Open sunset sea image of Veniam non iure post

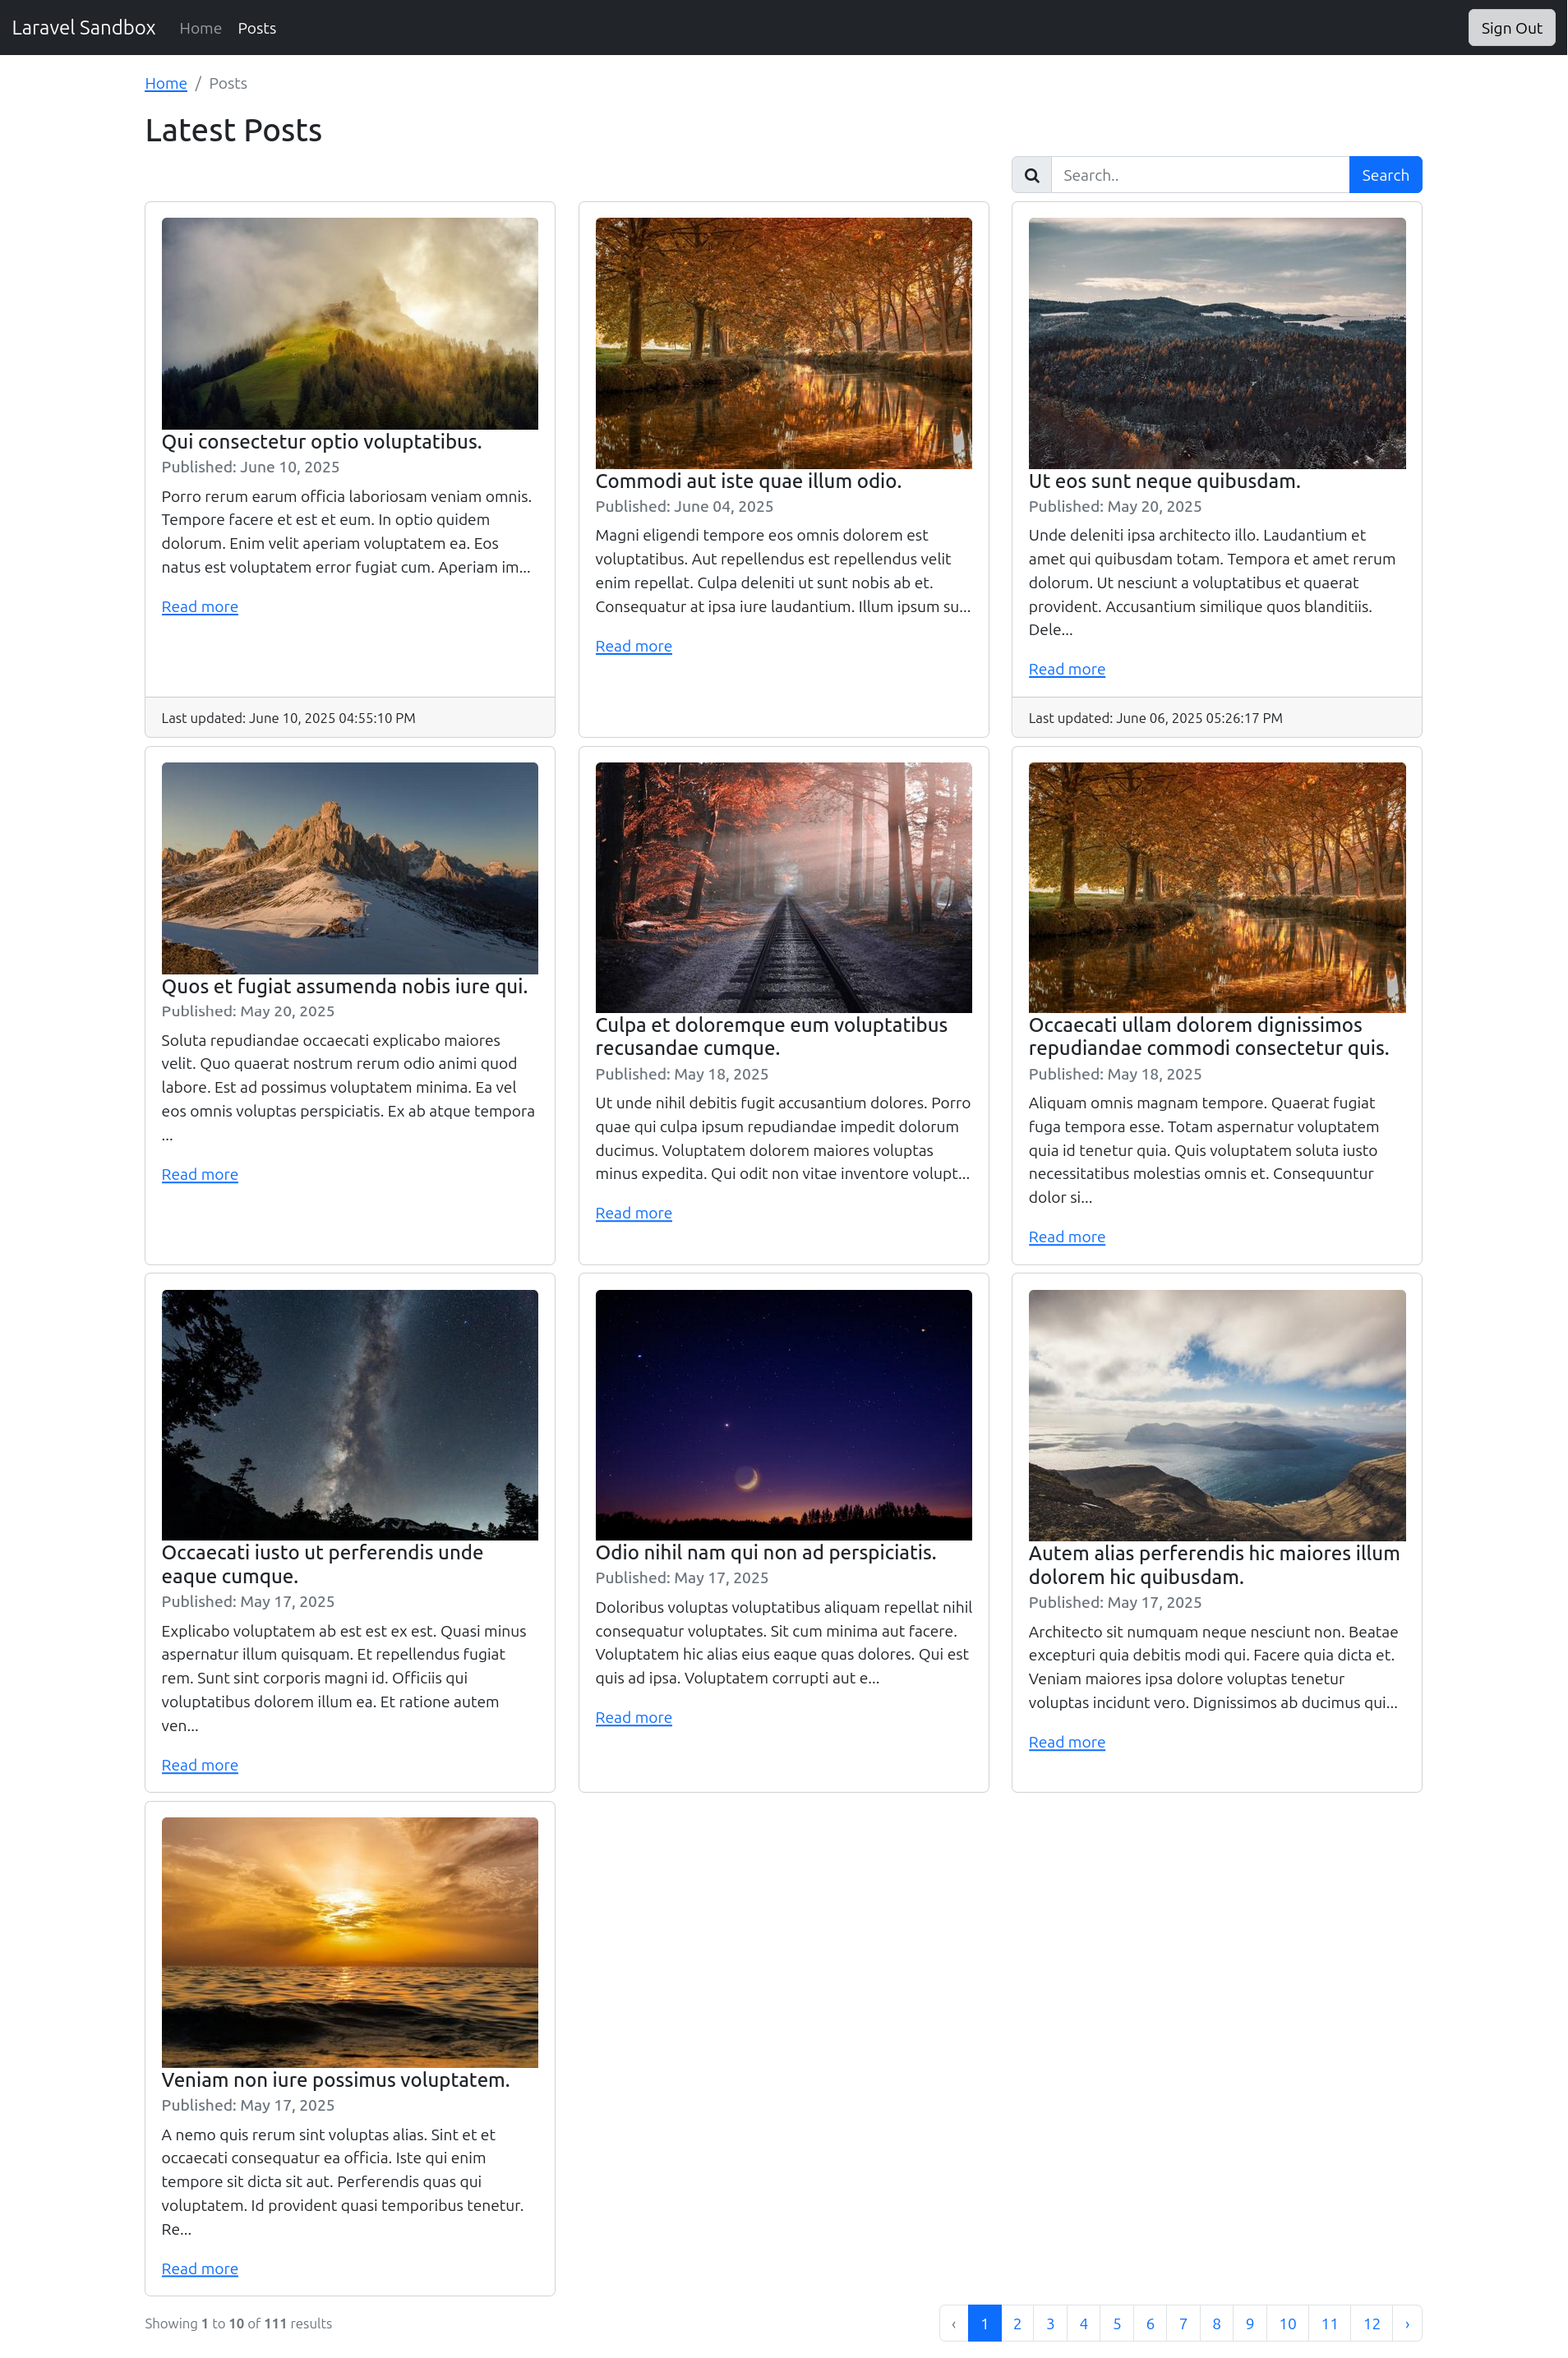point(350,1942)
